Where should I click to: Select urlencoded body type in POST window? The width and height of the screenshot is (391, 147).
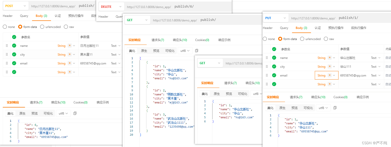tap(42, 27)
